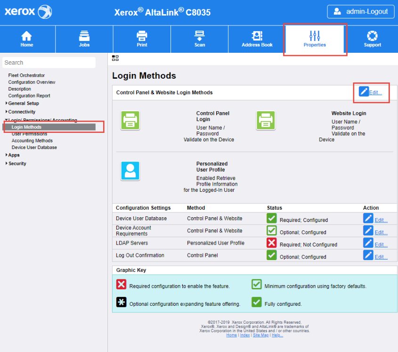Click Edit link for Log Out Confirmation
The image size is (398, 352).
coord(381,257)
